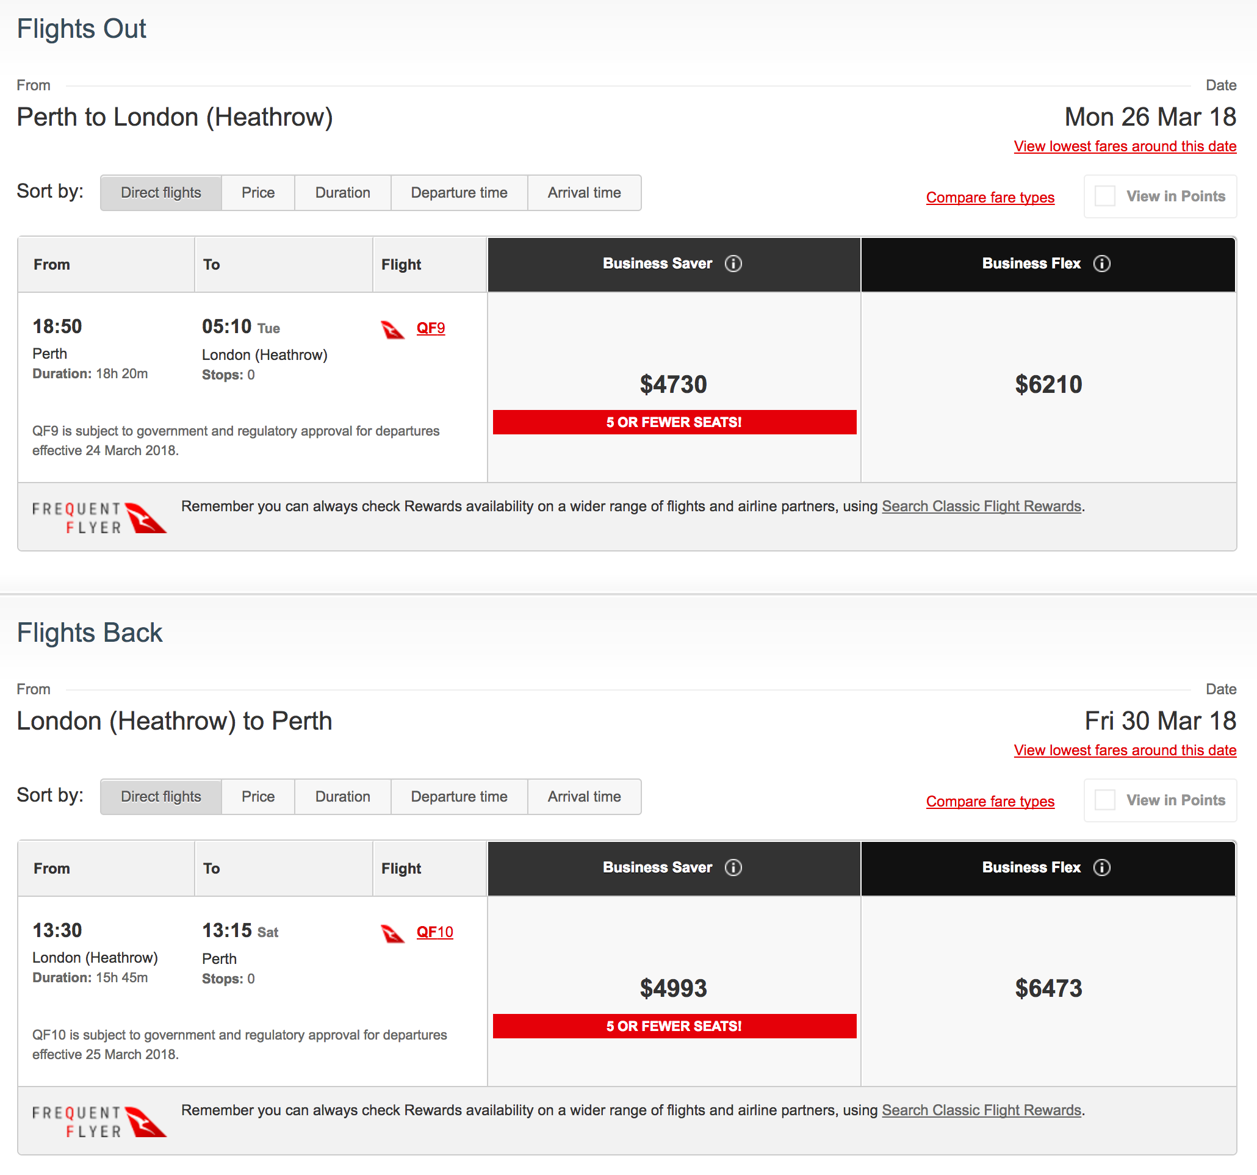The width and height of the screenshot is (1257, 1175).
Task: Click Business Saver info icon for outbound flights
Action: click(x=733, y=264)
